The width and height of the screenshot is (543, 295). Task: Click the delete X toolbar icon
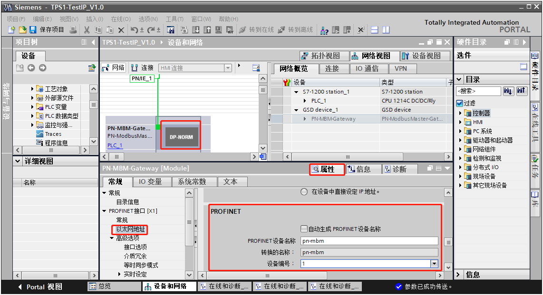pyautogui.click(x=121, y=30)
